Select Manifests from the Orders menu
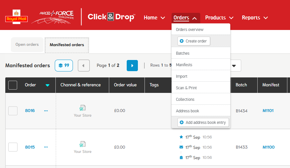290x168 pixels. click(201, 65)
